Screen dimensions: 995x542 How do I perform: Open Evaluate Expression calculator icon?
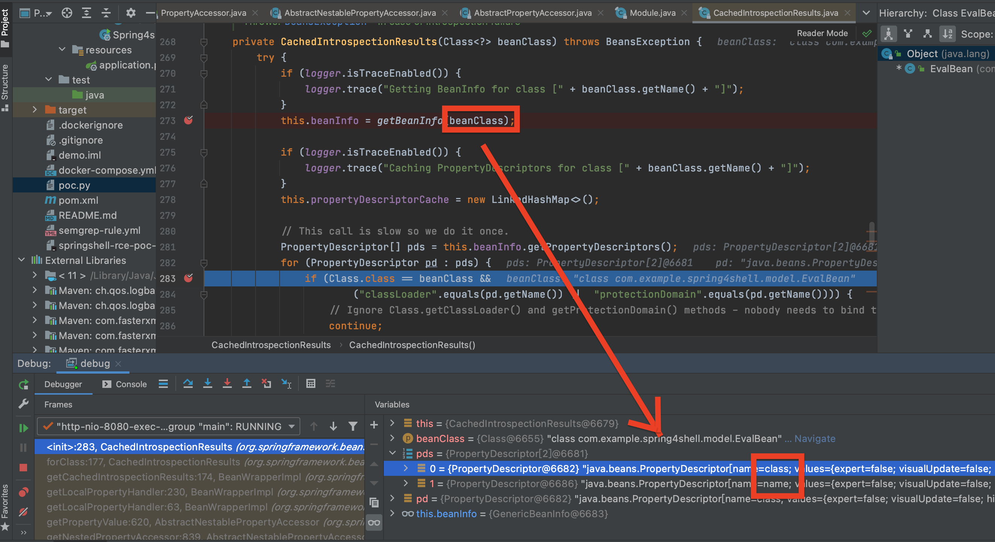[310, 383]
